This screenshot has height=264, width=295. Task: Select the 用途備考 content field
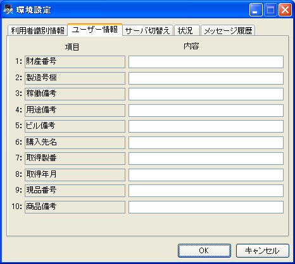point(206,111)
